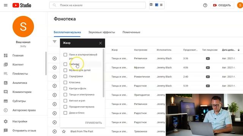Check Хип-хоп и рэп genre

tap(65, 101)
